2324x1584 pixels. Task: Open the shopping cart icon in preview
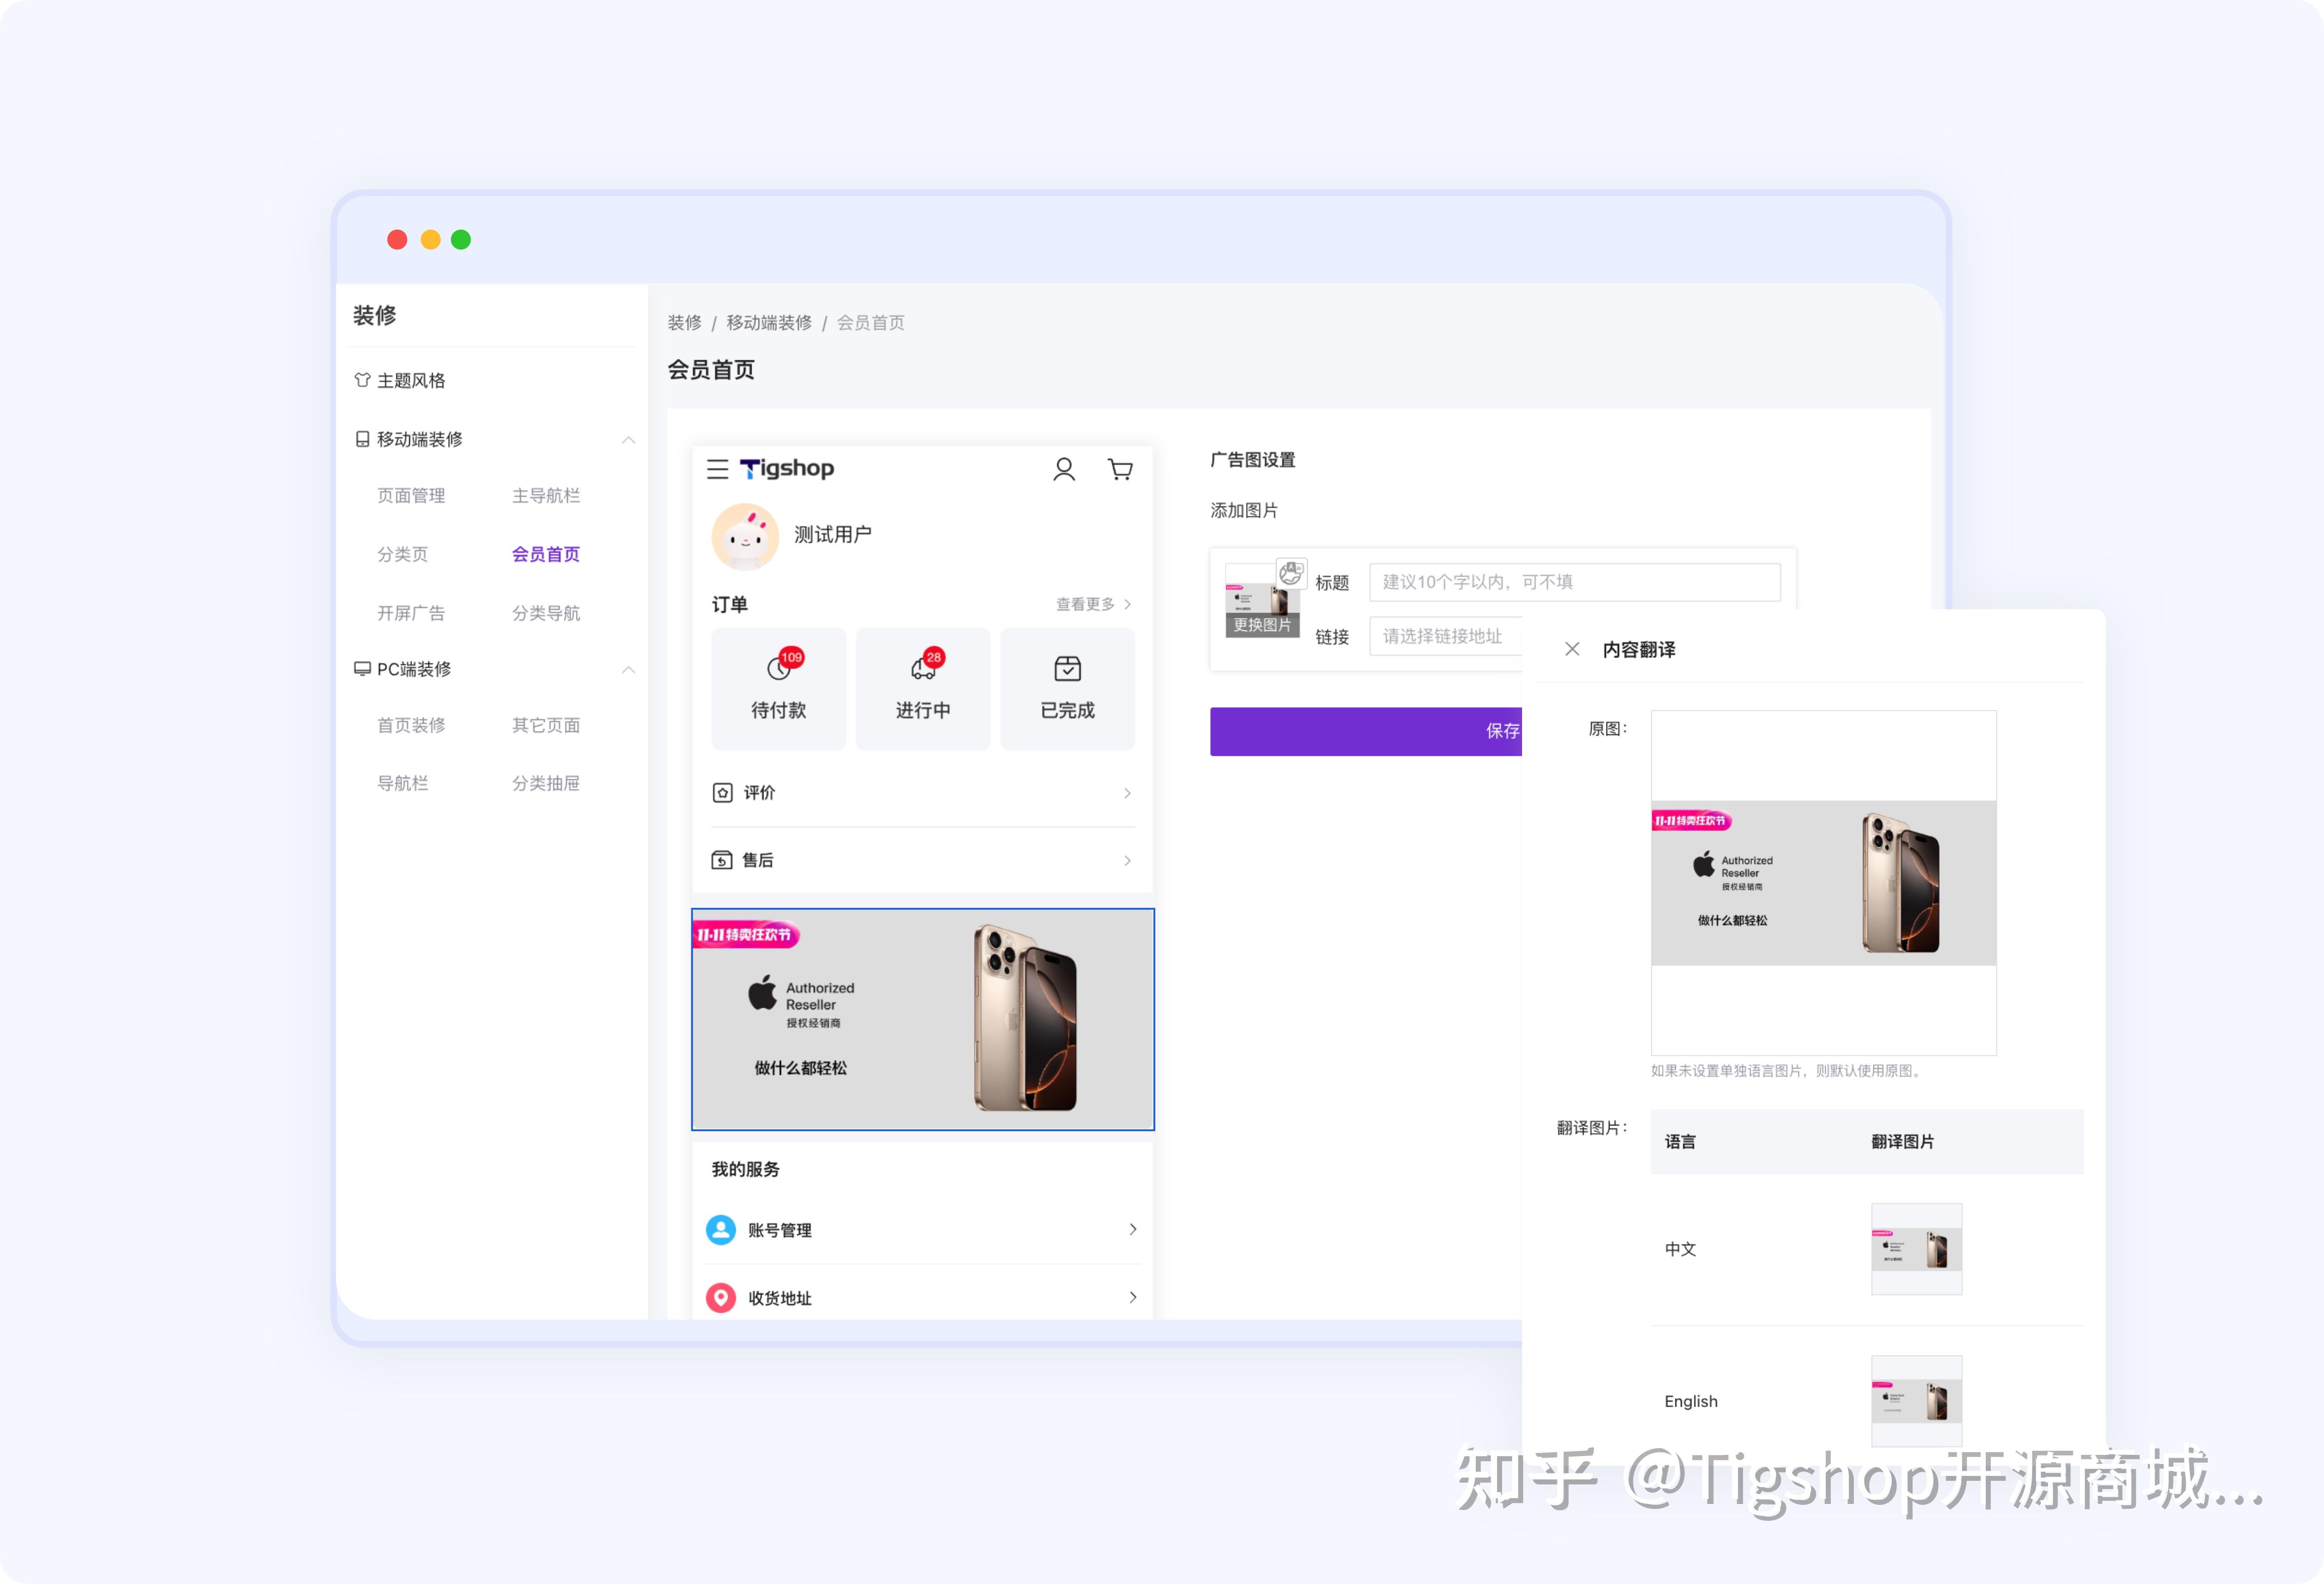click(x=1120, y=469)
